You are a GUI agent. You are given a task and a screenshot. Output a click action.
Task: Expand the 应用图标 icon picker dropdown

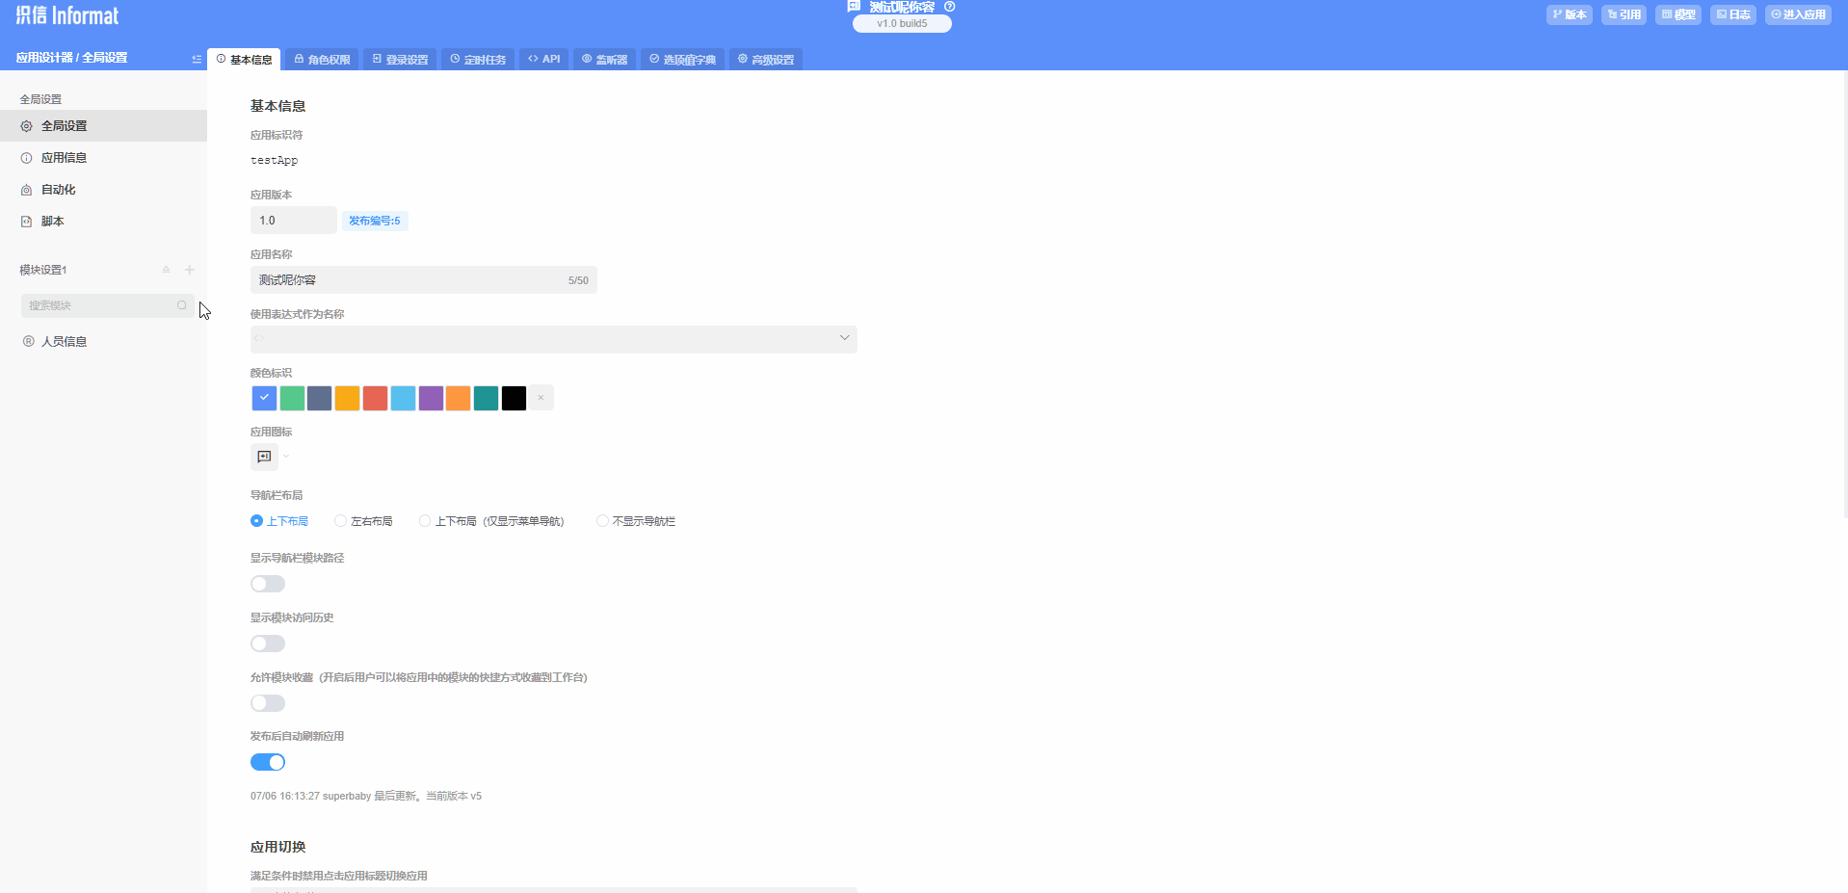[285, 458]
